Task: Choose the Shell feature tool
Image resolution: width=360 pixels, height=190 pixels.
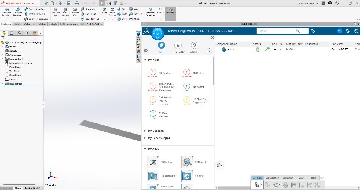Action: [x=122, y=19]
